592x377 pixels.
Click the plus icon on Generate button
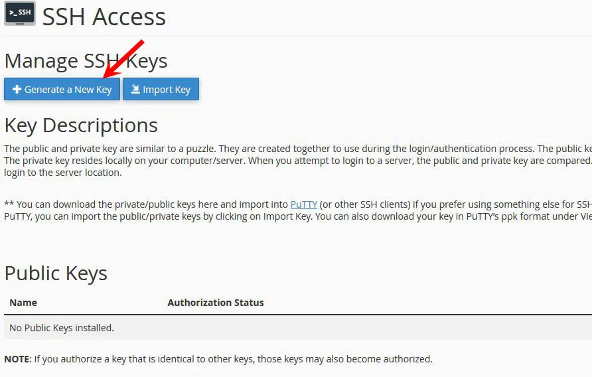tap(17, 90)
